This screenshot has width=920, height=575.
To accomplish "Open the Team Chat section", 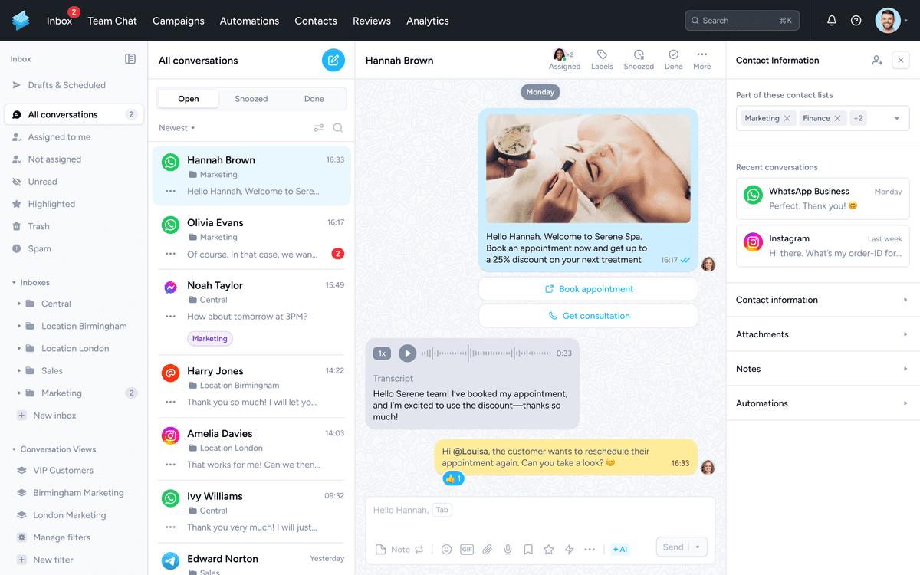I will pos(112,21).
